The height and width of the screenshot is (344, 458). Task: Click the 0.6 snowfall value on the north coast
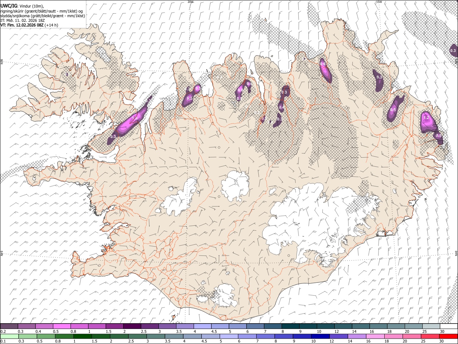click(x=323, y=64)
